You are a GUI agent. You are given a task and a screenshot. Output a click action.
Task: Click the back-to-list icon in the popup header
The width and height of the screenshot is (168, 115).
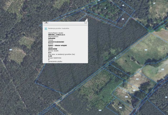click(46, 23)
